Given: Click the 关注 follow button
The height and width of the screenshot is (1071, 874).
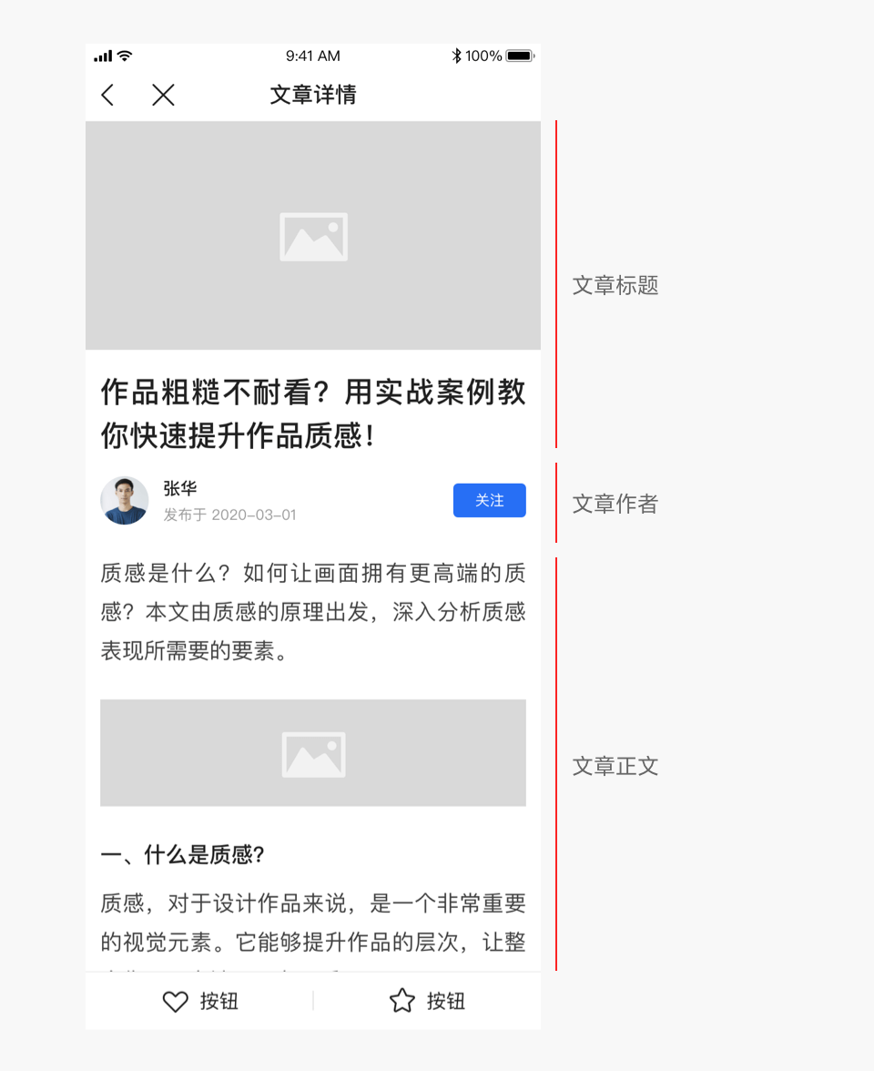Looking at the screenshot, I should 490,501.
